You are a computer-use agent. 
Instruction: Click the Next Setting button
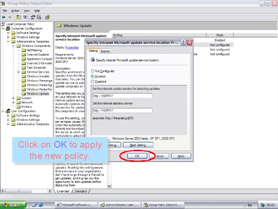pos(138,145)
